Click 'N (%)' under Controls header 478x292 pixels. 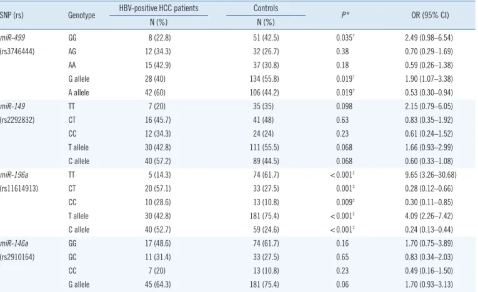[x=266, y=22]
